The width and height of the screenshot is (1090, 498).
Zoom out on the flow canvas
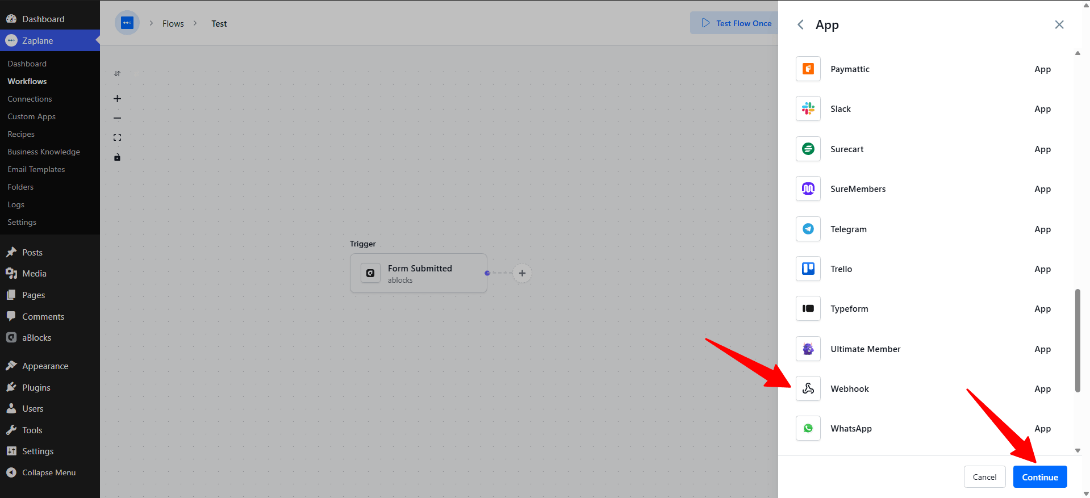point(117,118)
